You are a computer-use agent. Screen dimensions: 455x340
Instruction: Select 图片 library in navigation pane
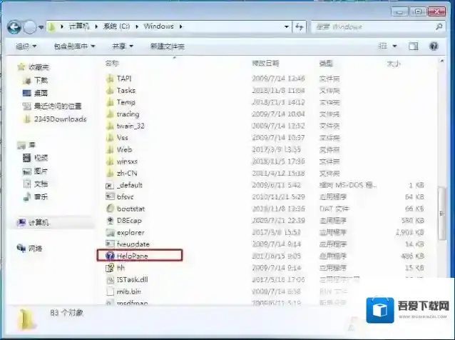(x=41, y=171)
